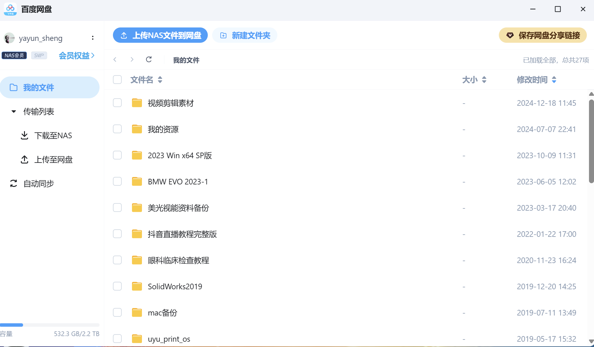This screenshot has height=347, width=594.
Task: Check the box for 抖音直播教程完整版
Action: (117, 234)
